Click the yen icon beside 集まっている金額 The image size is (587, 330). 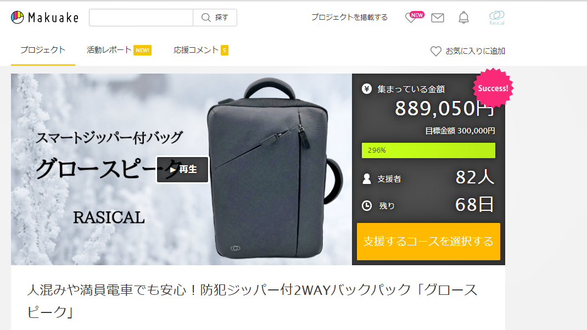point(366,89)
